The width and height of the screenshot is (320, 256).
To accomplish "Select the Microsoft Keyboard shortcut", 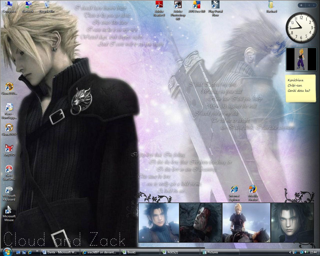I will (x=9, y=193).
